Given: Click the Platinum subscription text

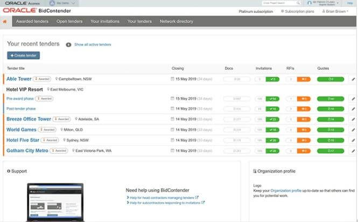Looking at the screenshot, I should point(256,11).
